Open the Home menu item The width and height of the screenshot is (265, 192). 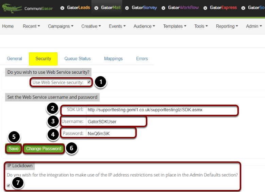click(x=8, y=26)
